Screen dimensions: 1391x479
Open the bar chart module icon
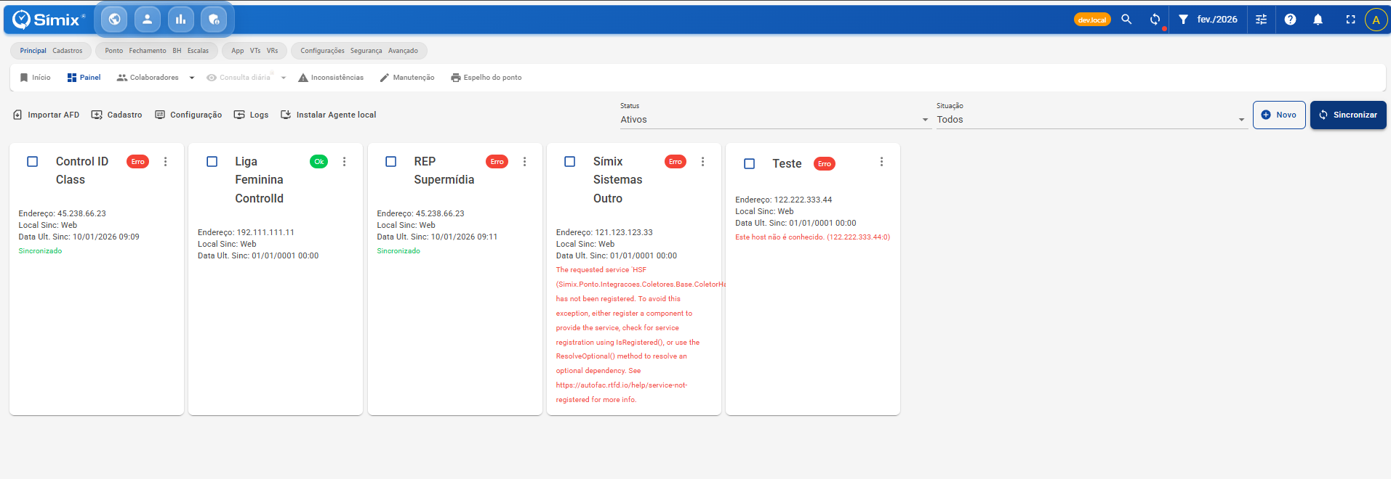point(180,20)
